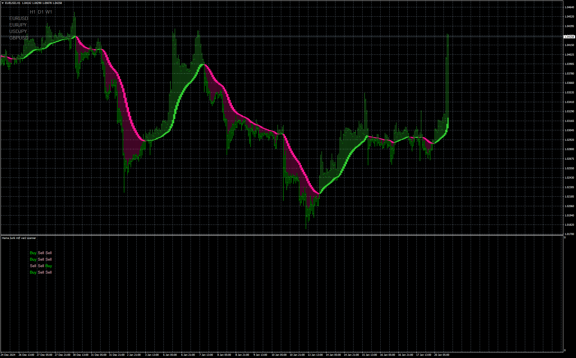Click the rightmost green Buy in the third scanner row
This screenshot has height=358, width=576.
coord(49,266)
